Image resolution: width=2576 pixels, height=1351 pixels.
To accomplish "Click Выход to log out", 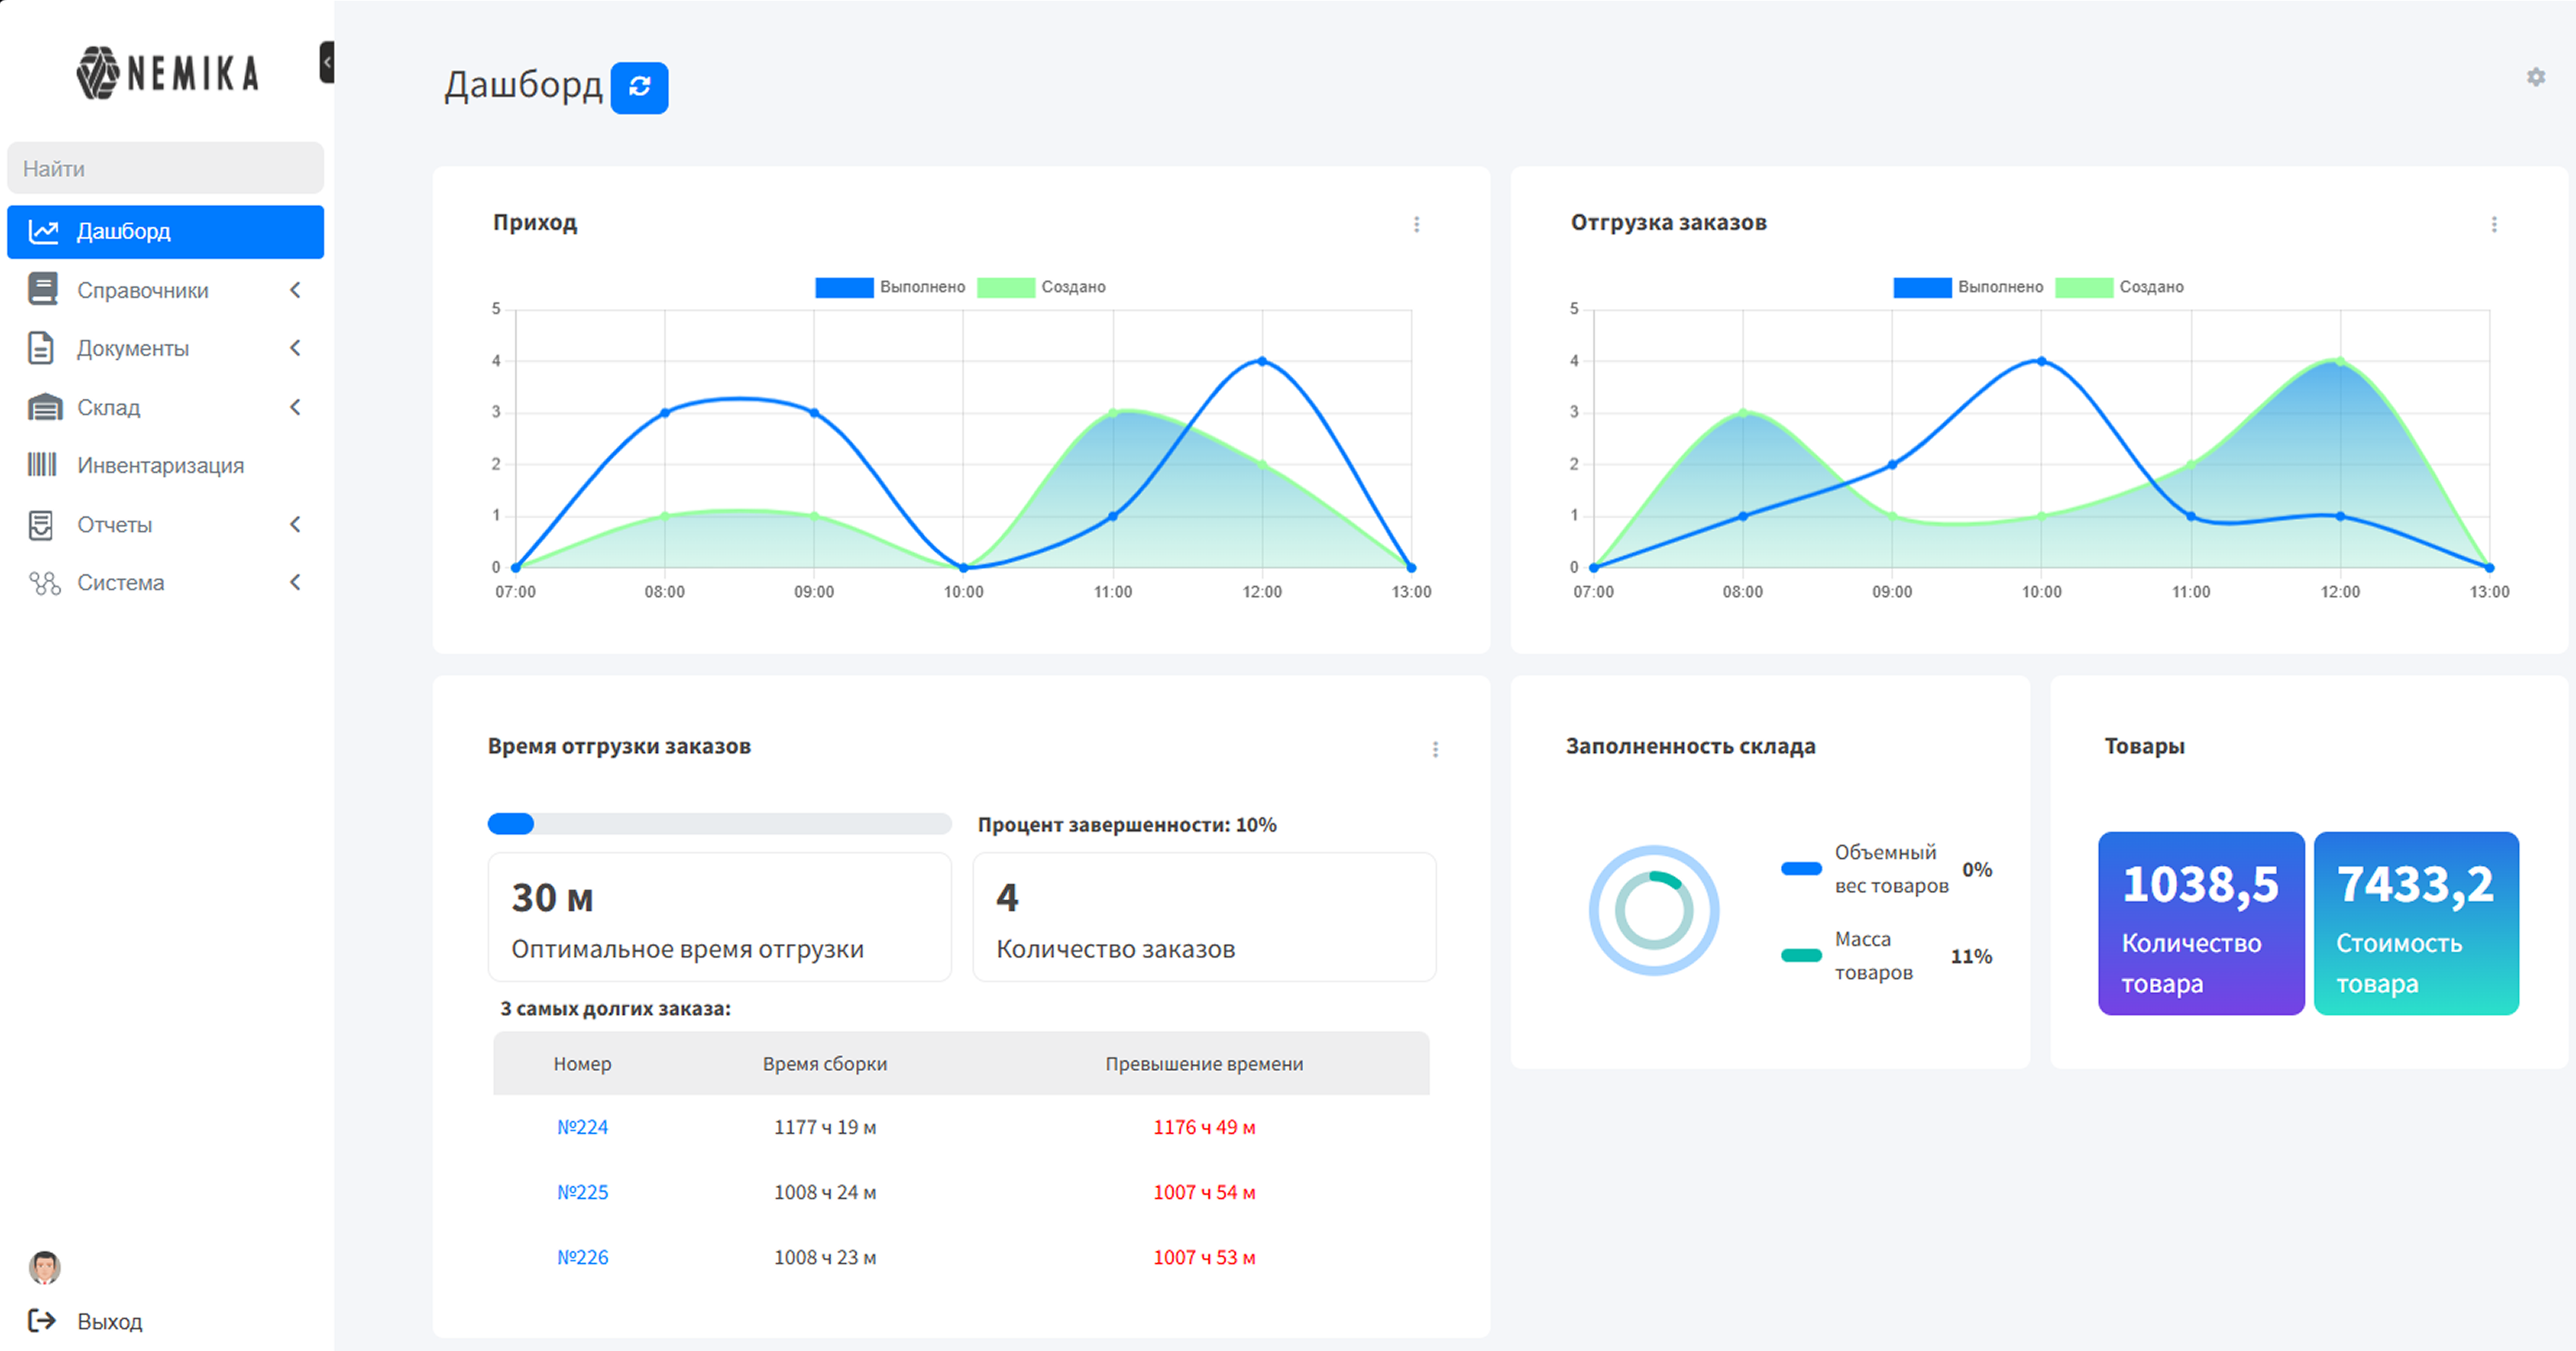I will point(109,1320).
